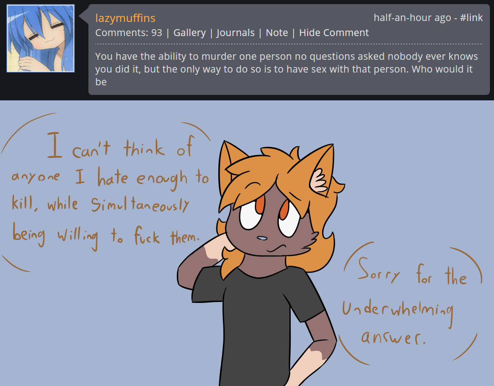Click the Comments: 93 text
This screenshot has height=386, width=494.
(129, 33)
